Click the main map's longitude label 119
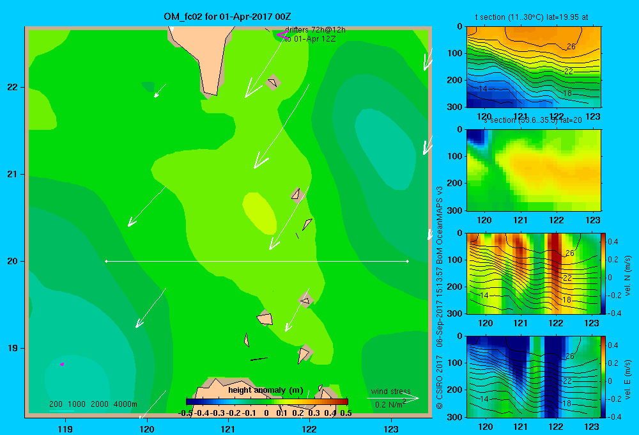Image resolution: width=639 pixels, height=435 pixels. coord(65,429)
